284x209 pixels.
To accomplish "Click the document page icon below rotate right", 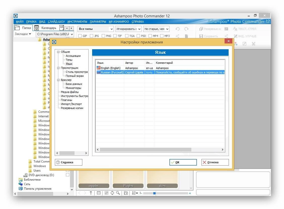I will point(186,36).
